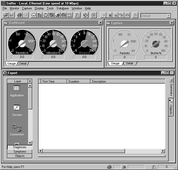Click the status bar alarm log icon

pyautogui.click(x=154, y=167)
